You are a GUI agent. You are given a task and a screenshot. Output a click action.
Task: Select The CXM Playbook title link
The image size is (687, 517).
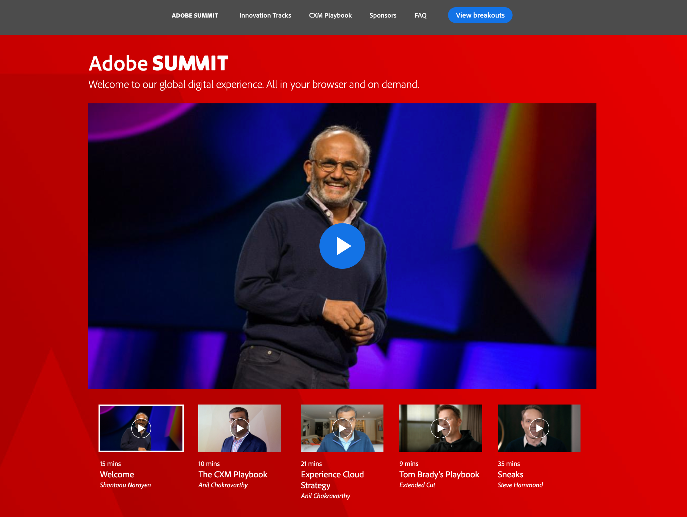[233, 474]
